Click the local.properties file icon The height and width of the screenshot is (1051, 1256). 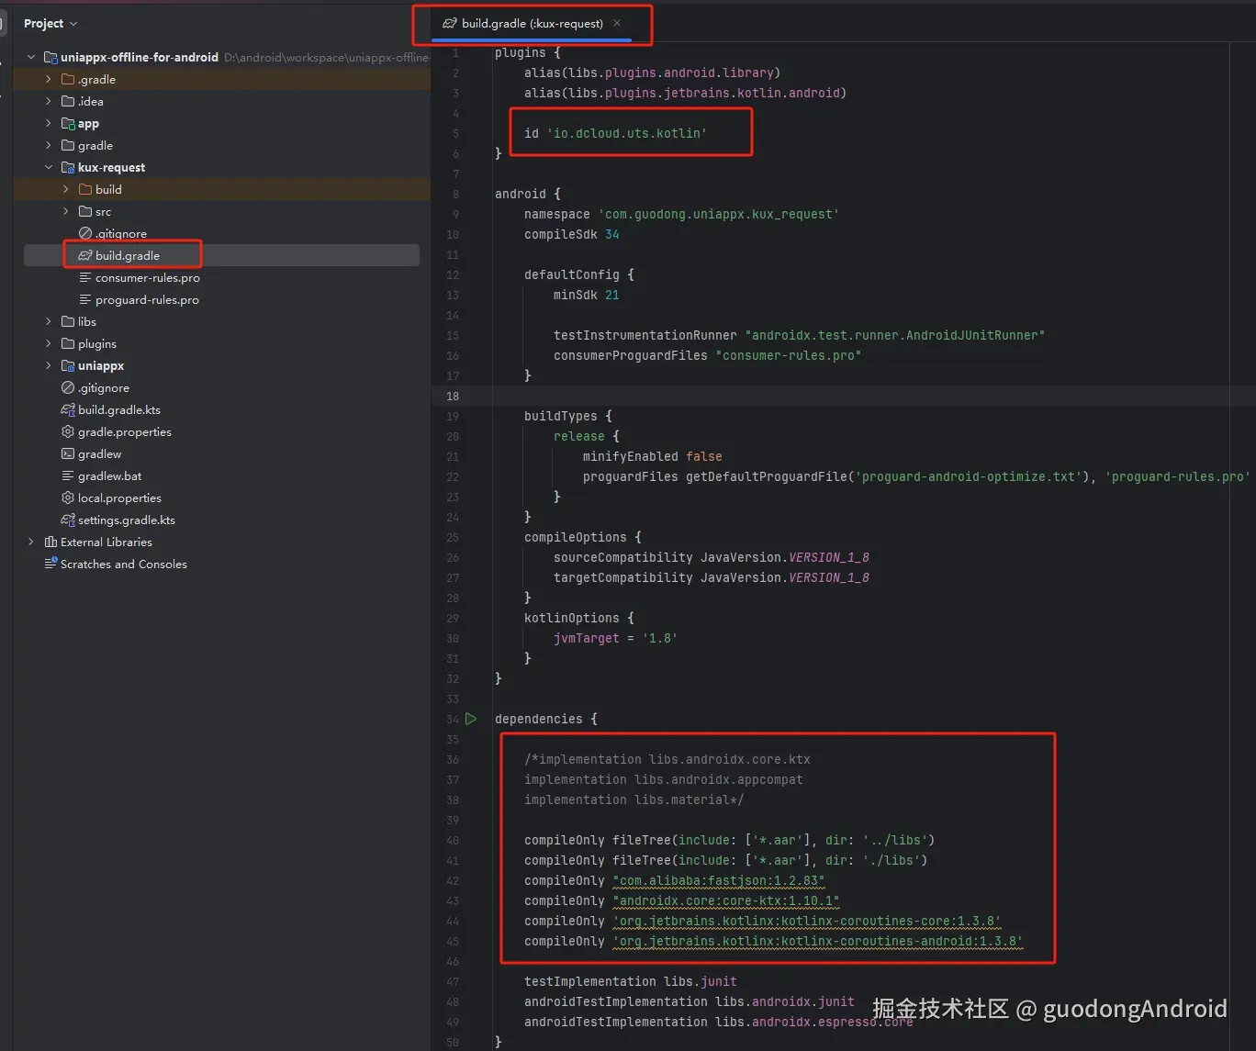pyautogui.click(x=67, y=498)
